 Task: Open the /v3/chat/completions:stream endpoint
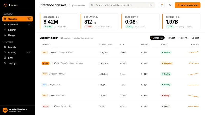(x=67, y=63)
